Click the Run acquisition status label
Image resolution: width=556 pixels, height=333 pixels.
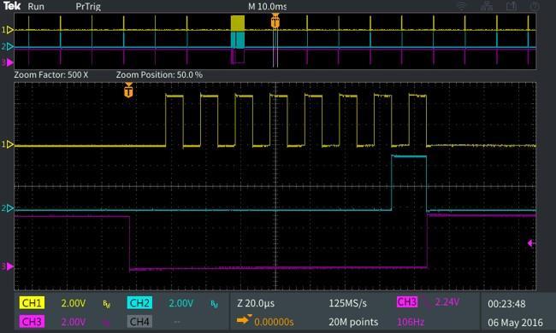click(36, 6)
